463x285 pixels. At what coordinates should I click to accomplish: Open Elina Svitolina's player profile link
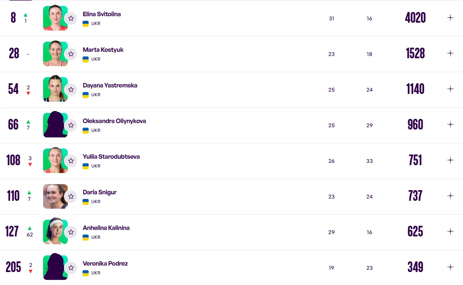(x=102, y=14)
